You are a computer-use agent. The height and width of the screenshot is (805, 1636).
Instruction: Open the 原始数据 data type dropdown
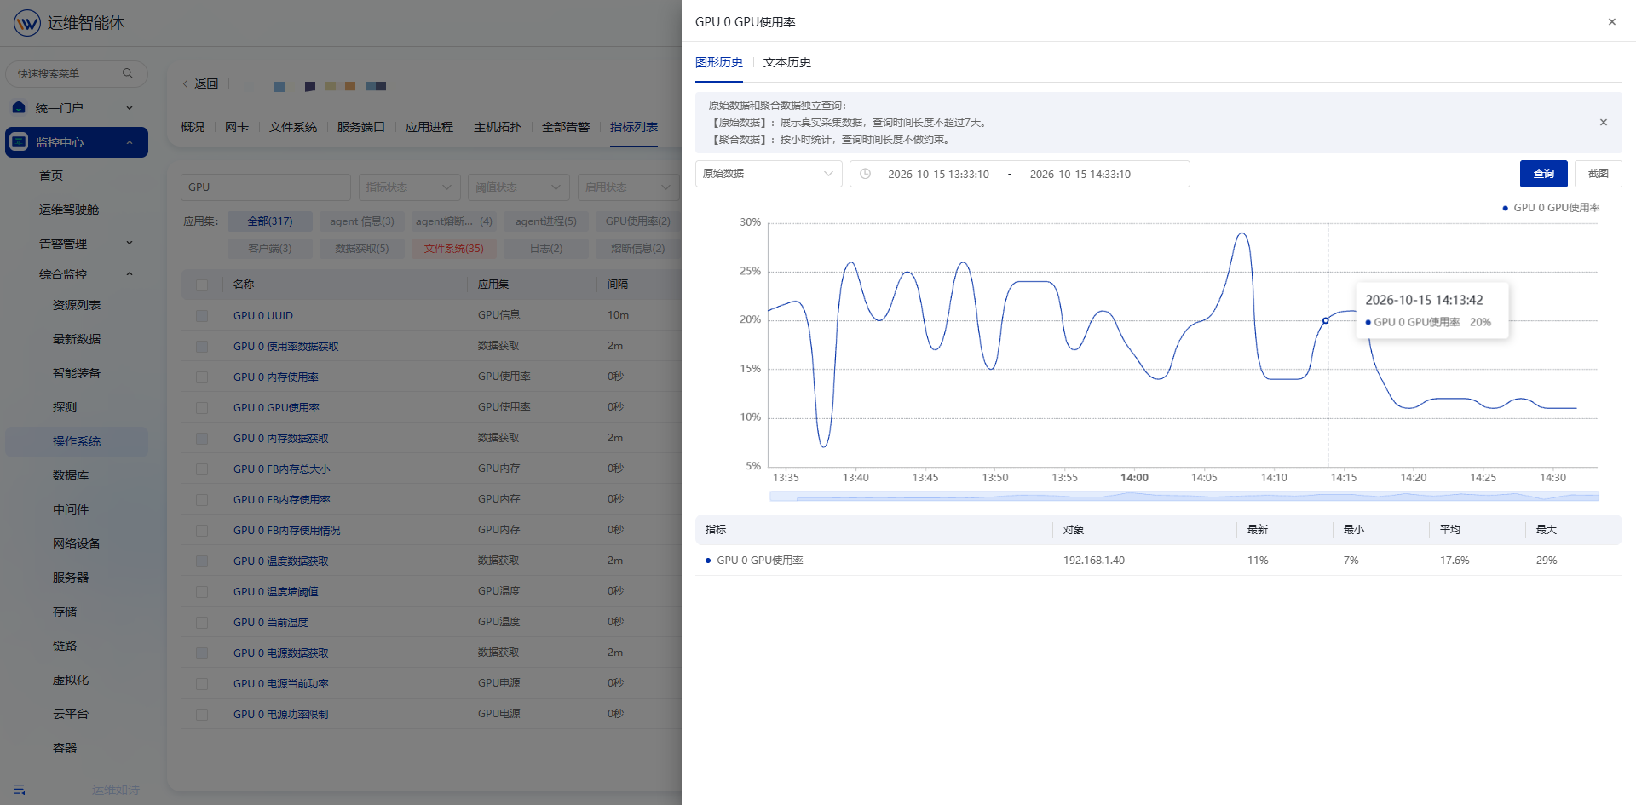click(x=769, y=174)
